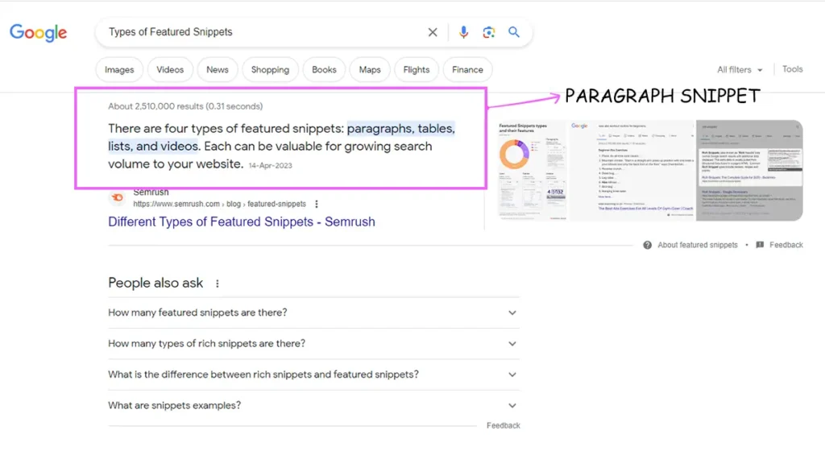Click About 2,510,000 results text
Image resolution: width=825 pixels, height=464 pixels.
(x=185, y=106)
